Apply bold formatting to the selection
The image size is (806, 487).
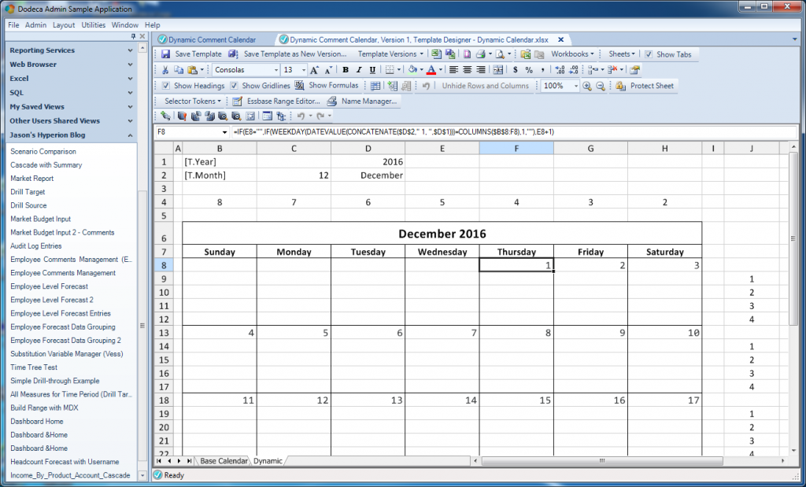pyautogui.click(x=345, y=69)
